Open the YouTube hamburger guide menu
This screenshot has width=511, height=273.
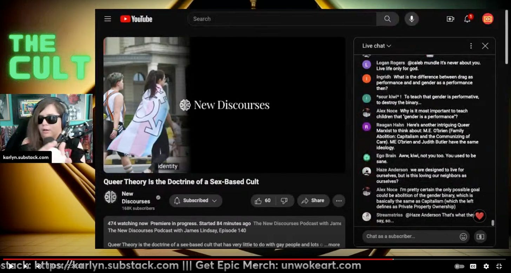pos(108,19)
